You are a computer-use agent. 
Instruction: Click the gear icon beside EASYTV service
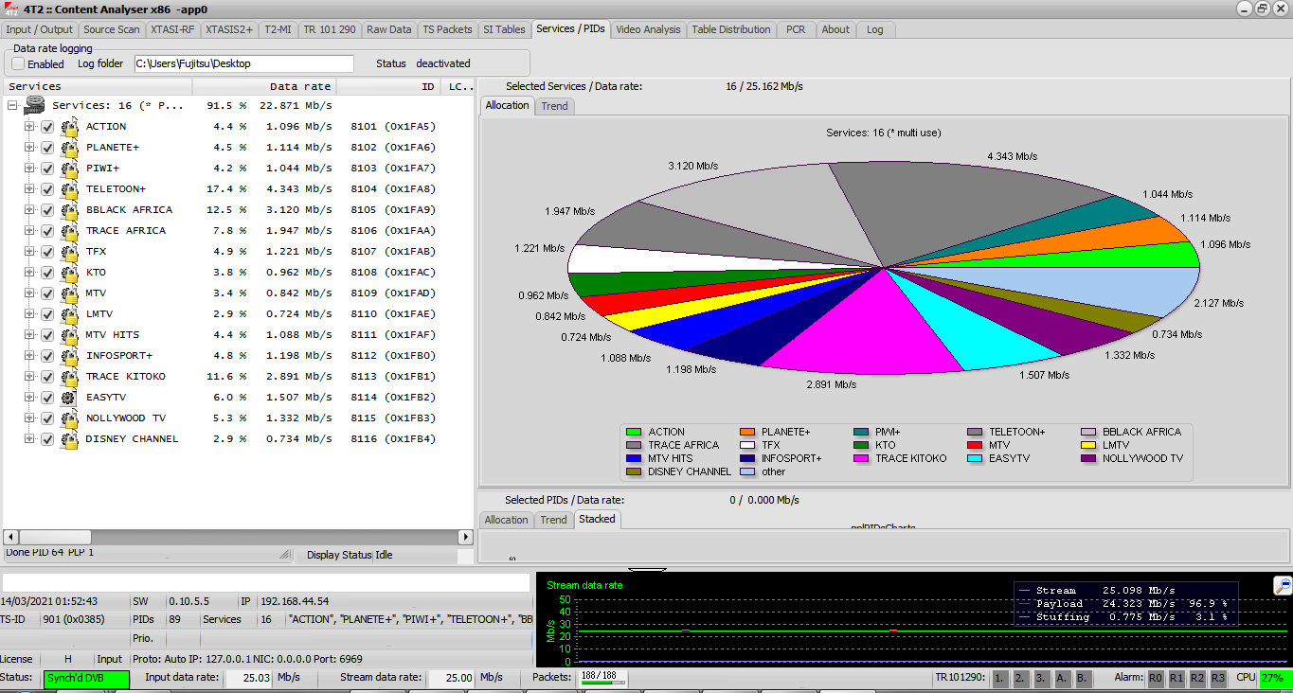click(x=69, y=398)
